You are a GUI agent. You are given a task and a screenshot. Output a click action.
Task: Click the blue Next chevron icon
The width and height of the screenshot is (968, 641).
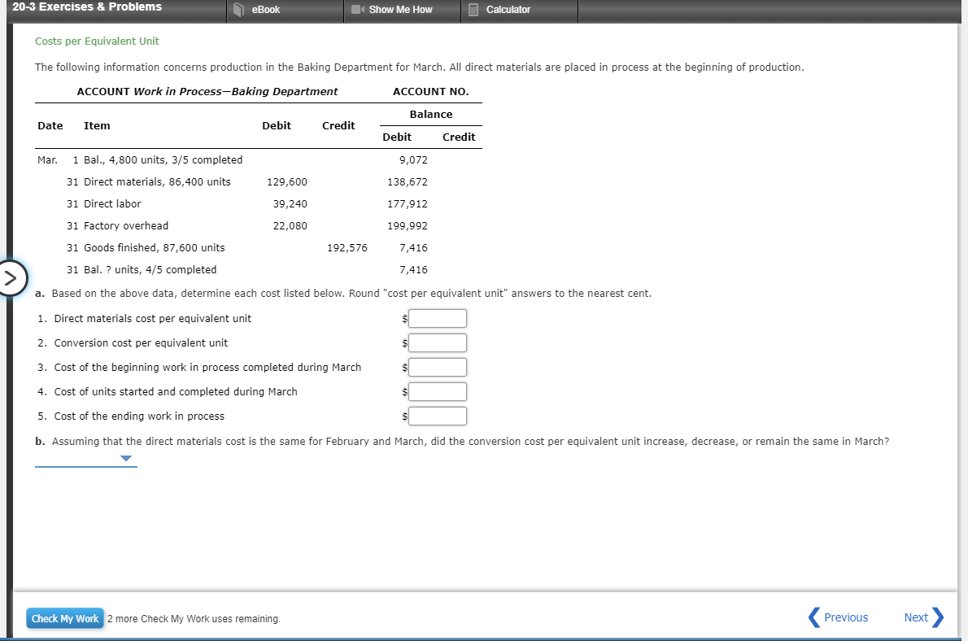point(941,617)
